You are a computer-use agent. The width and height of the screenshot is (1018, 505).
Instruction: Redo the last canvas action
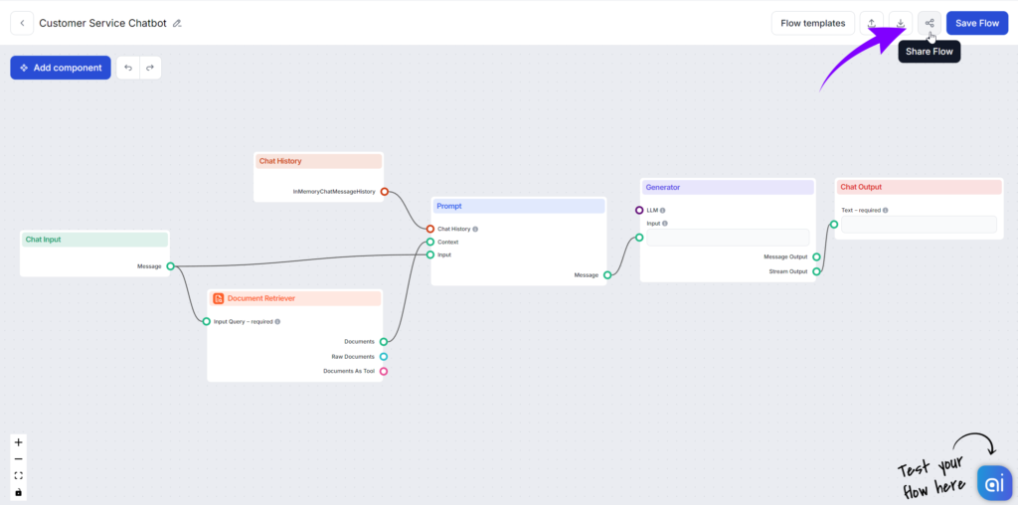pyautogui.click(x=150, y=68)
